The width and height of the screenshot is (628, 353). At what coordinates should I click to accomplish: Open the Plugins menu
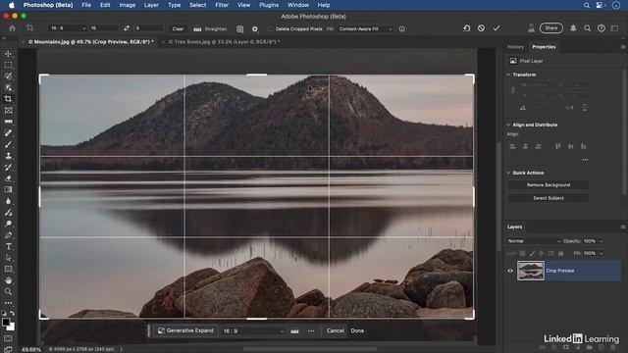click(x=269, y=5)
